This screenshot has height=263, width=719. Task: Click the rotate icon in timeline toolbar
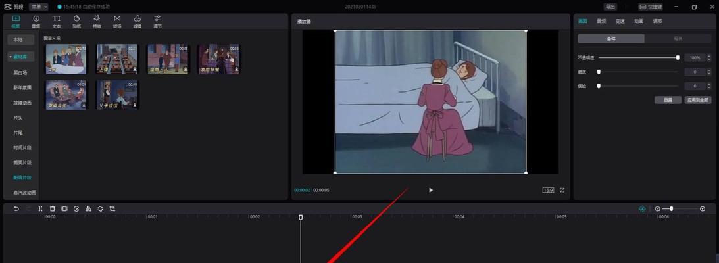101,209
